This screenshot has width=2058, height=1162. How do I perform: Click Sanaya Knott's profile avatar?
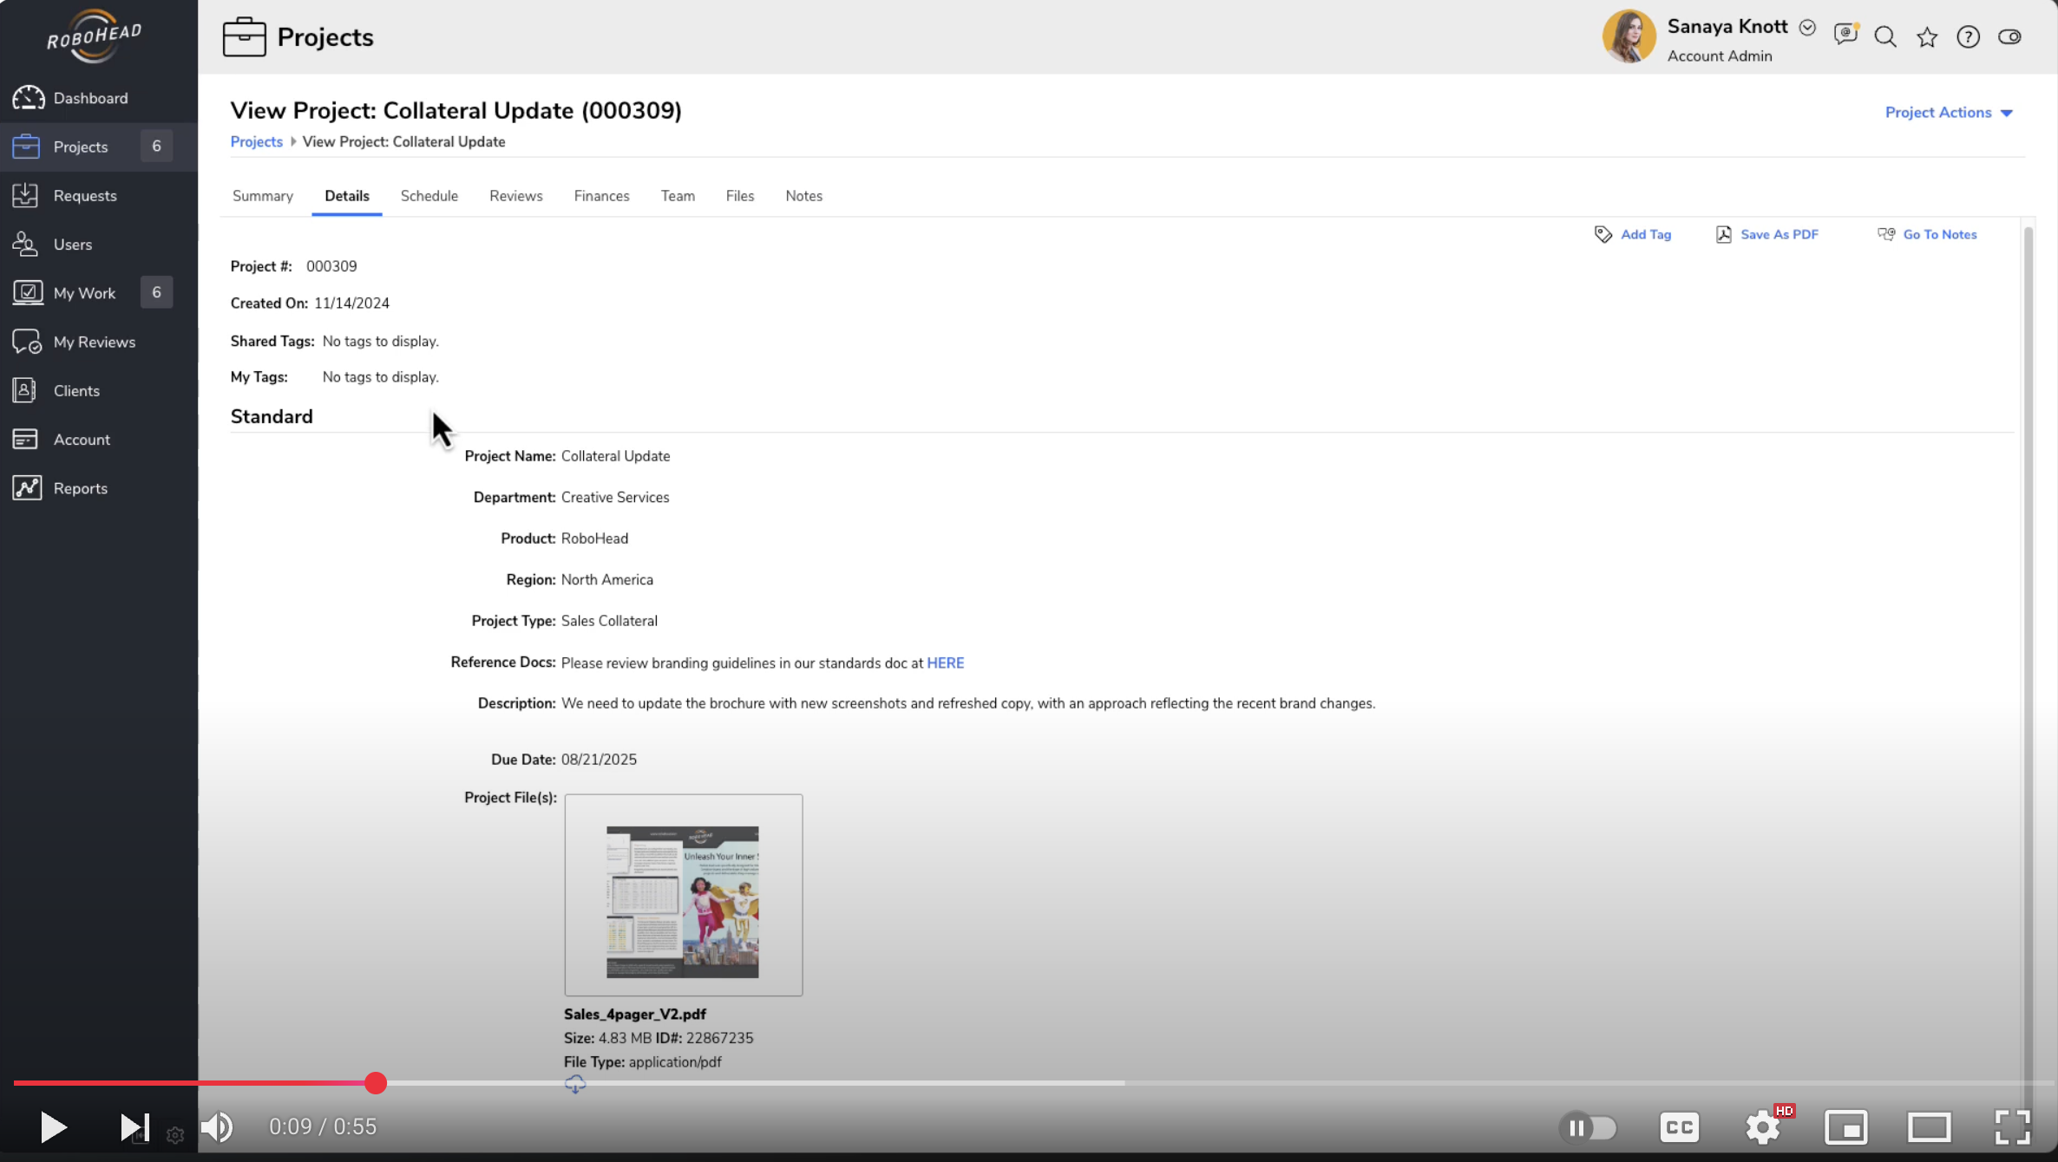click(1629, 36)
